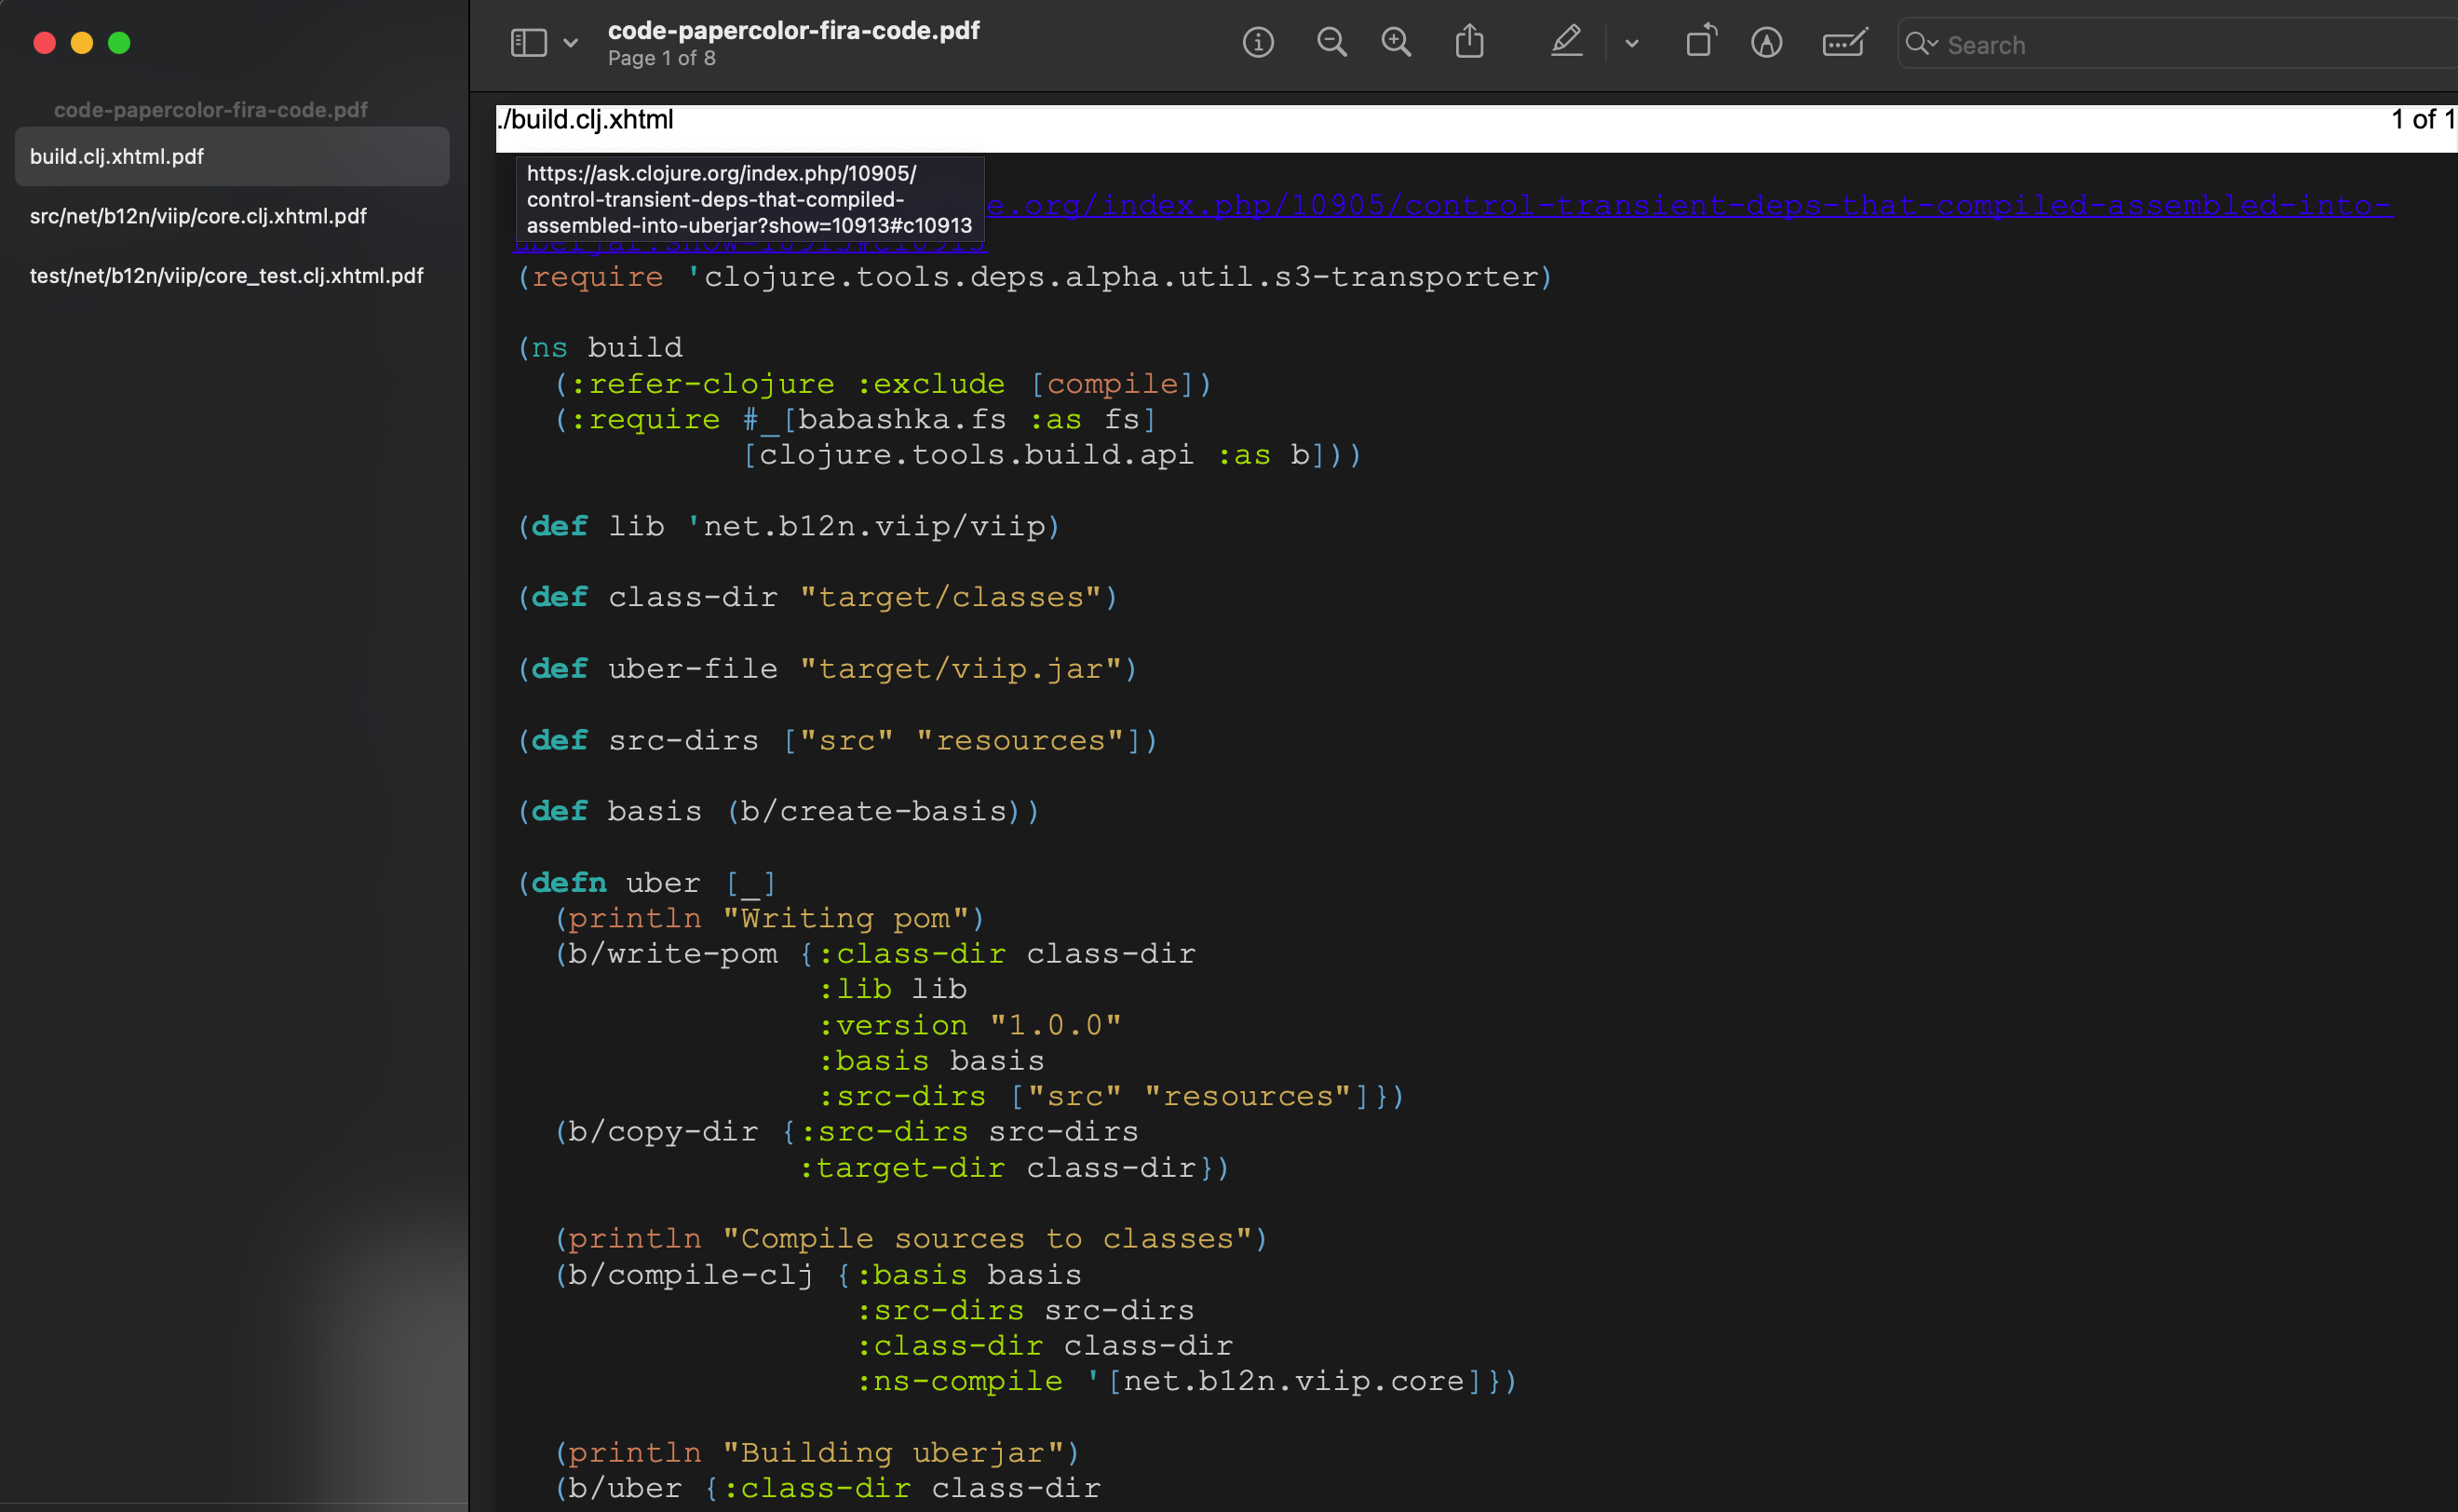Viewport: 2458px width, 1512px height.
Task: Click the "(defn uber [_]" line
Action: tap(647, 883)
